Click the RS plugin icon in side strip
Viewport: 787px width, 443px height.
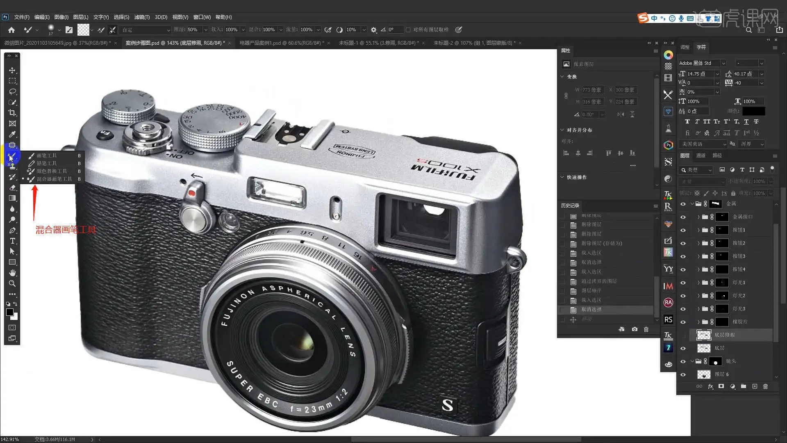(668, 320)
